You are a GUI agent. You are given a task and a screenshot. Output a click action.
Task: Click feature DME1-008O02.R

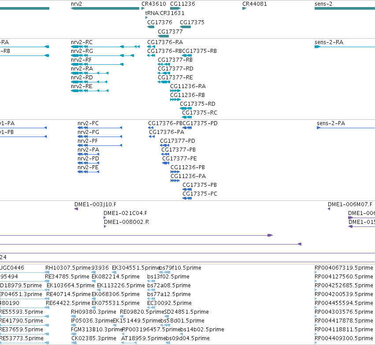[126, 223]
